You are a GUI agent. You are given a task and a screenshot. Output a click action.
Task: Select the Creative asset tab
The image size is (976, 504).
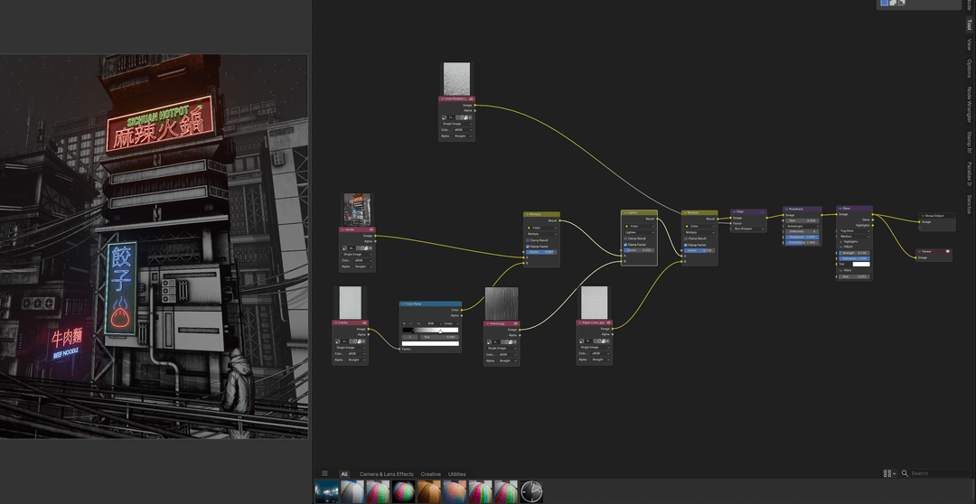coord(430,474)
